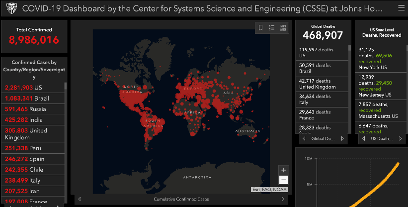Previous panel arrow beside Global Deaths tab
Screen dimensions: 408x207
pyautogui.click(x=304, y=138)
